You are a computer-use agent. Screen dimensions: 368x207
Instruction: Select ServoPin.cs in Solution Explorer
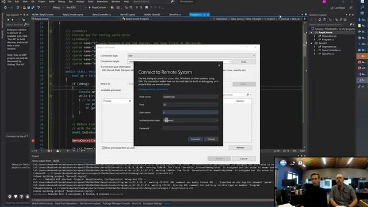(x=328, y=53)
